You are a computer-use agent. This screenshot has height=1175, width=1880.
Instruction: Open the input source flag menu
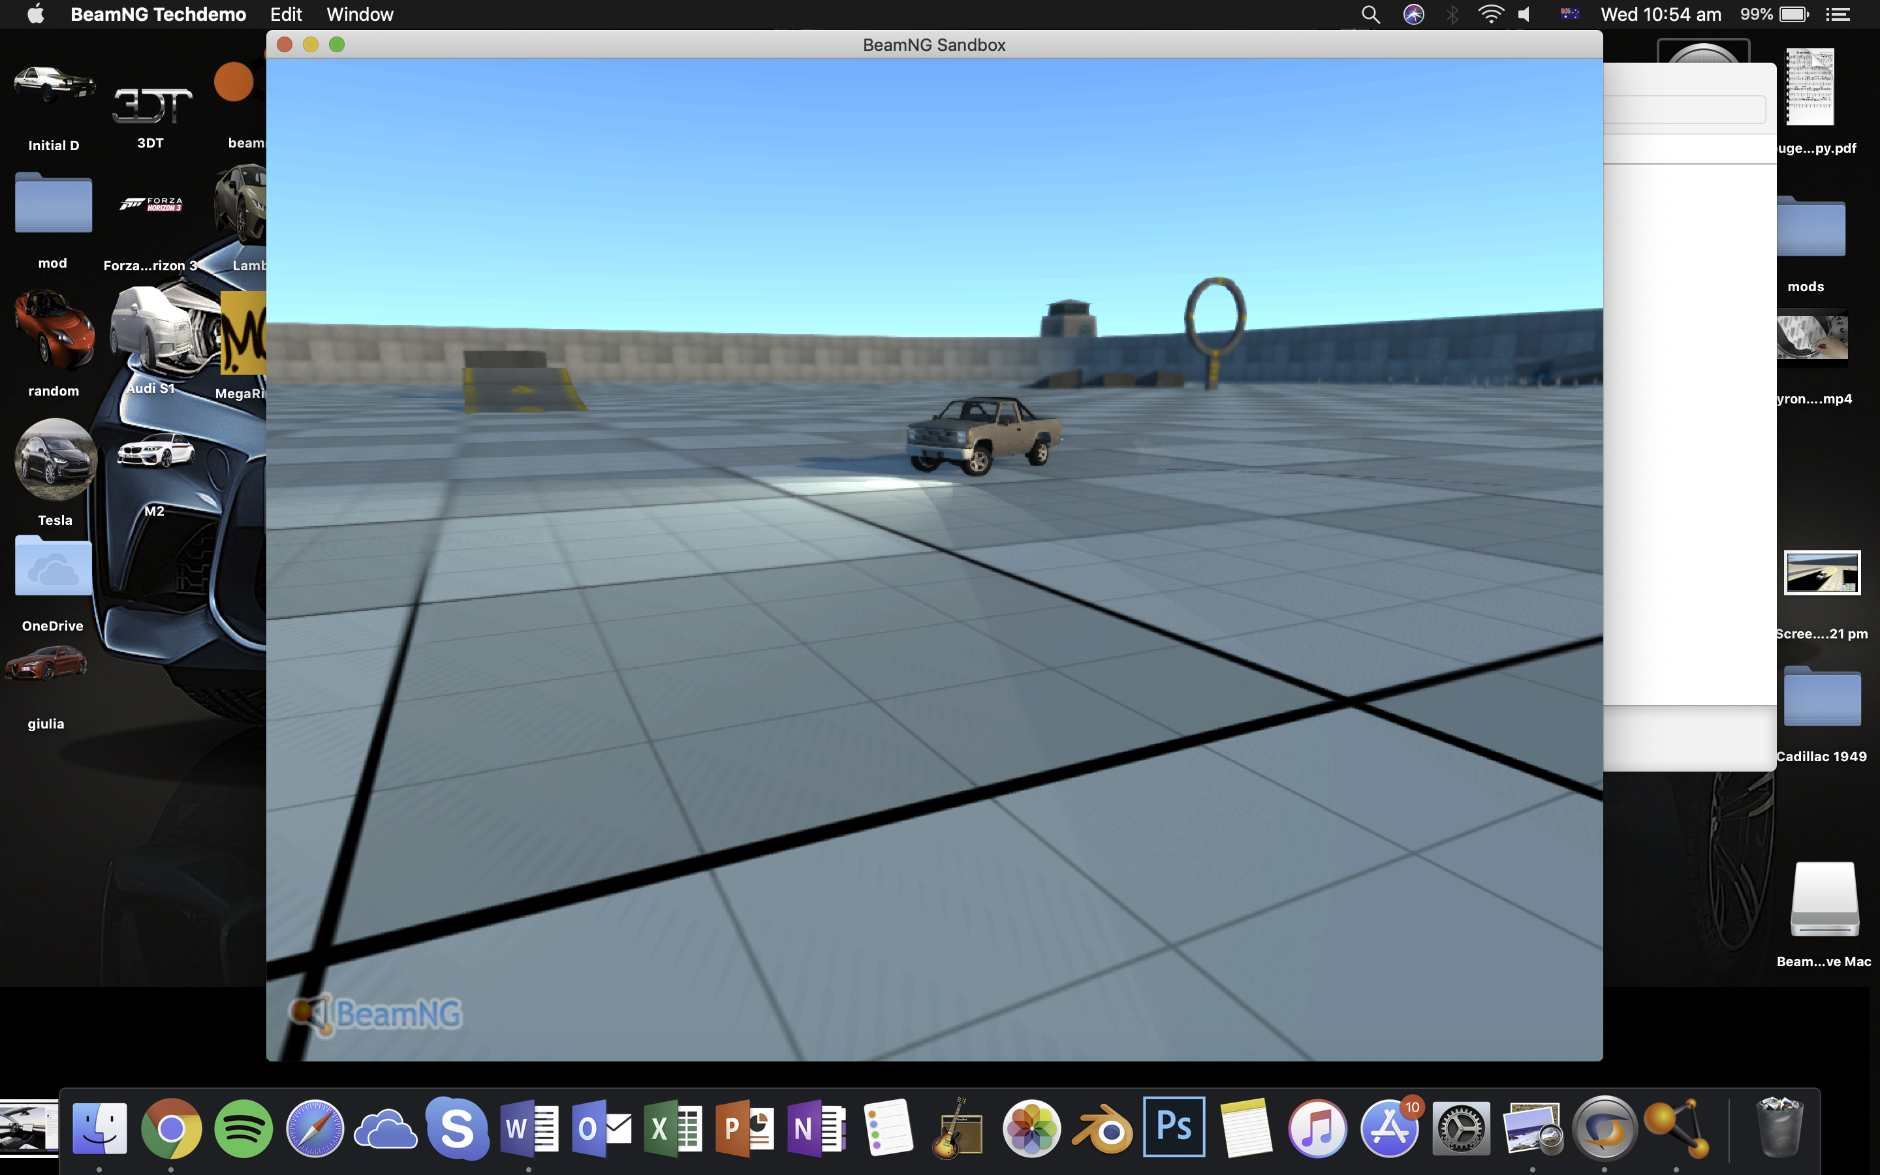point(1569,14)
